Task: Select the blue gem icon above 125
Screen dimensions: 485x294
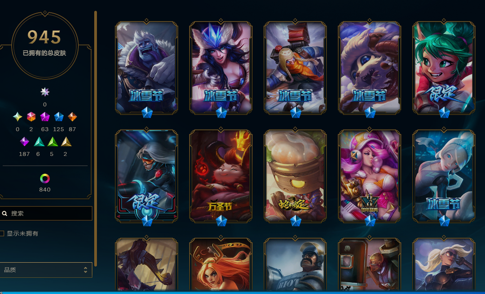Action: pos(59,117)
